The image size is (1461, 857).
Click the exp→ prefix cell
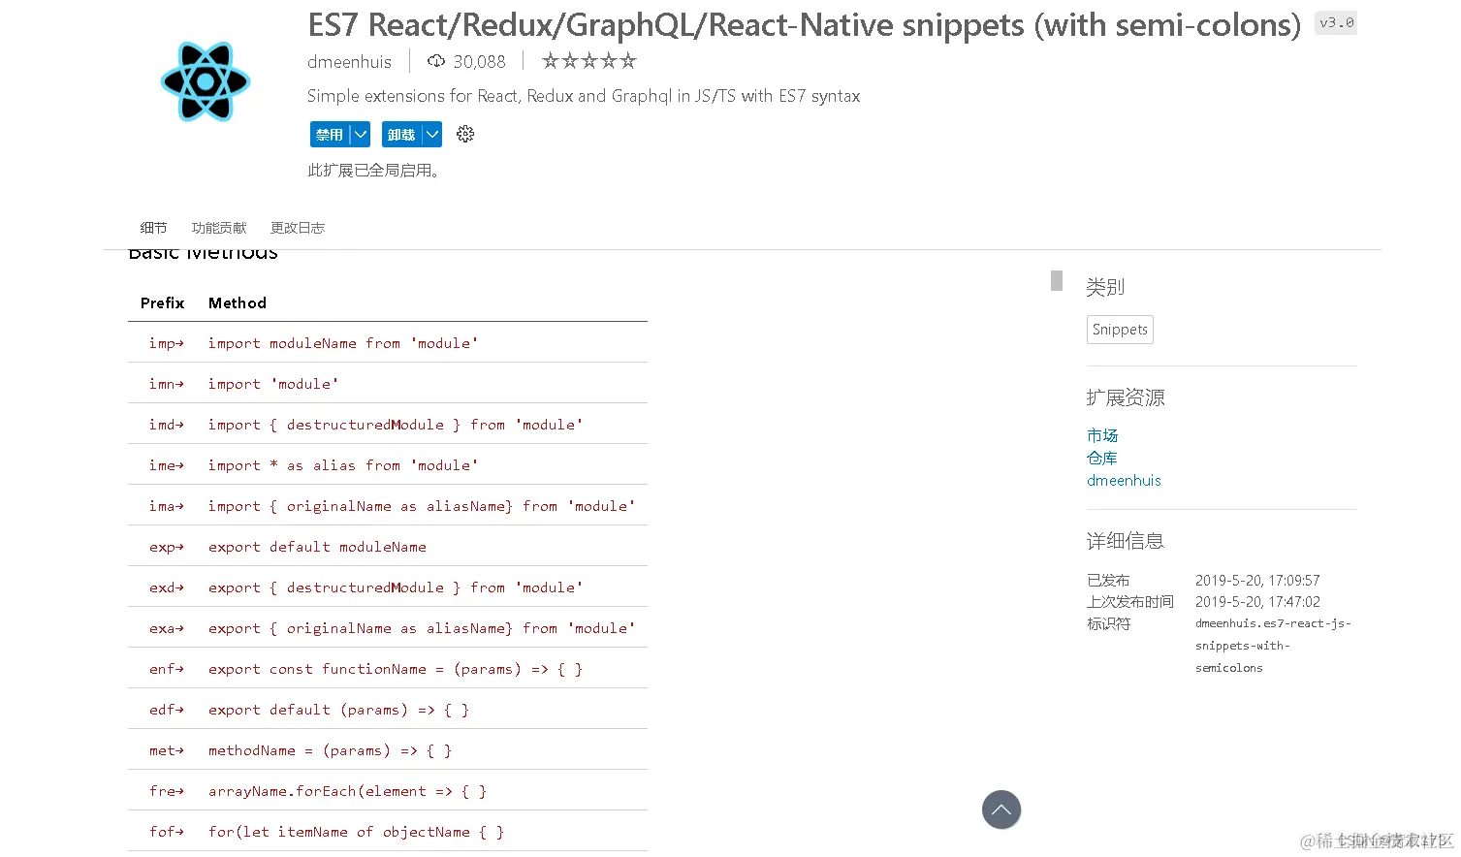click(167, 547)
